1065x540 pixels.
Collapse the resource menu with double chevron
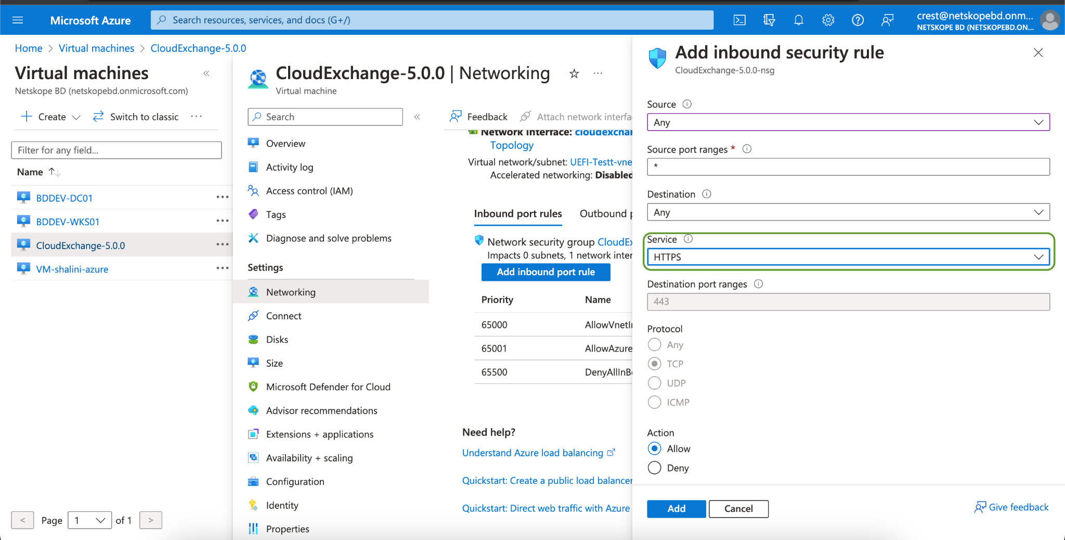[x=417, y=117]
